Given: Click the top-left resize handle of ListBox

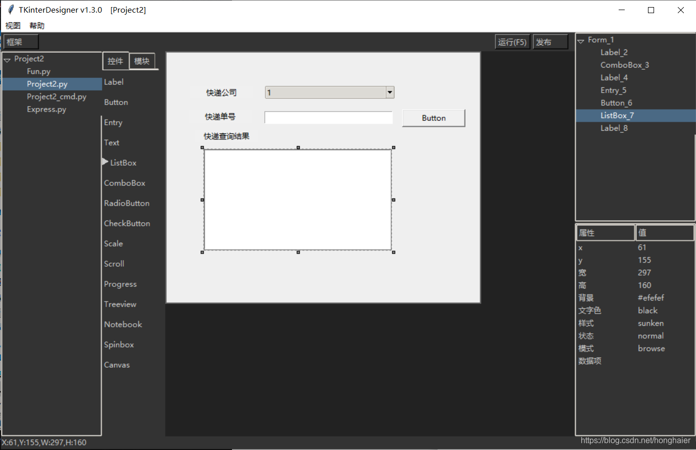Looking at the screenshot, I should tap(202, 147).
